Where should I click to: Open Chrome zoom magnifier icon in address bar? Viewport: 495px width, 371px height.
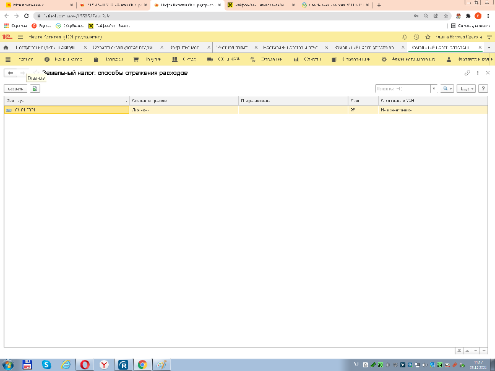click(x=426, y=16)
